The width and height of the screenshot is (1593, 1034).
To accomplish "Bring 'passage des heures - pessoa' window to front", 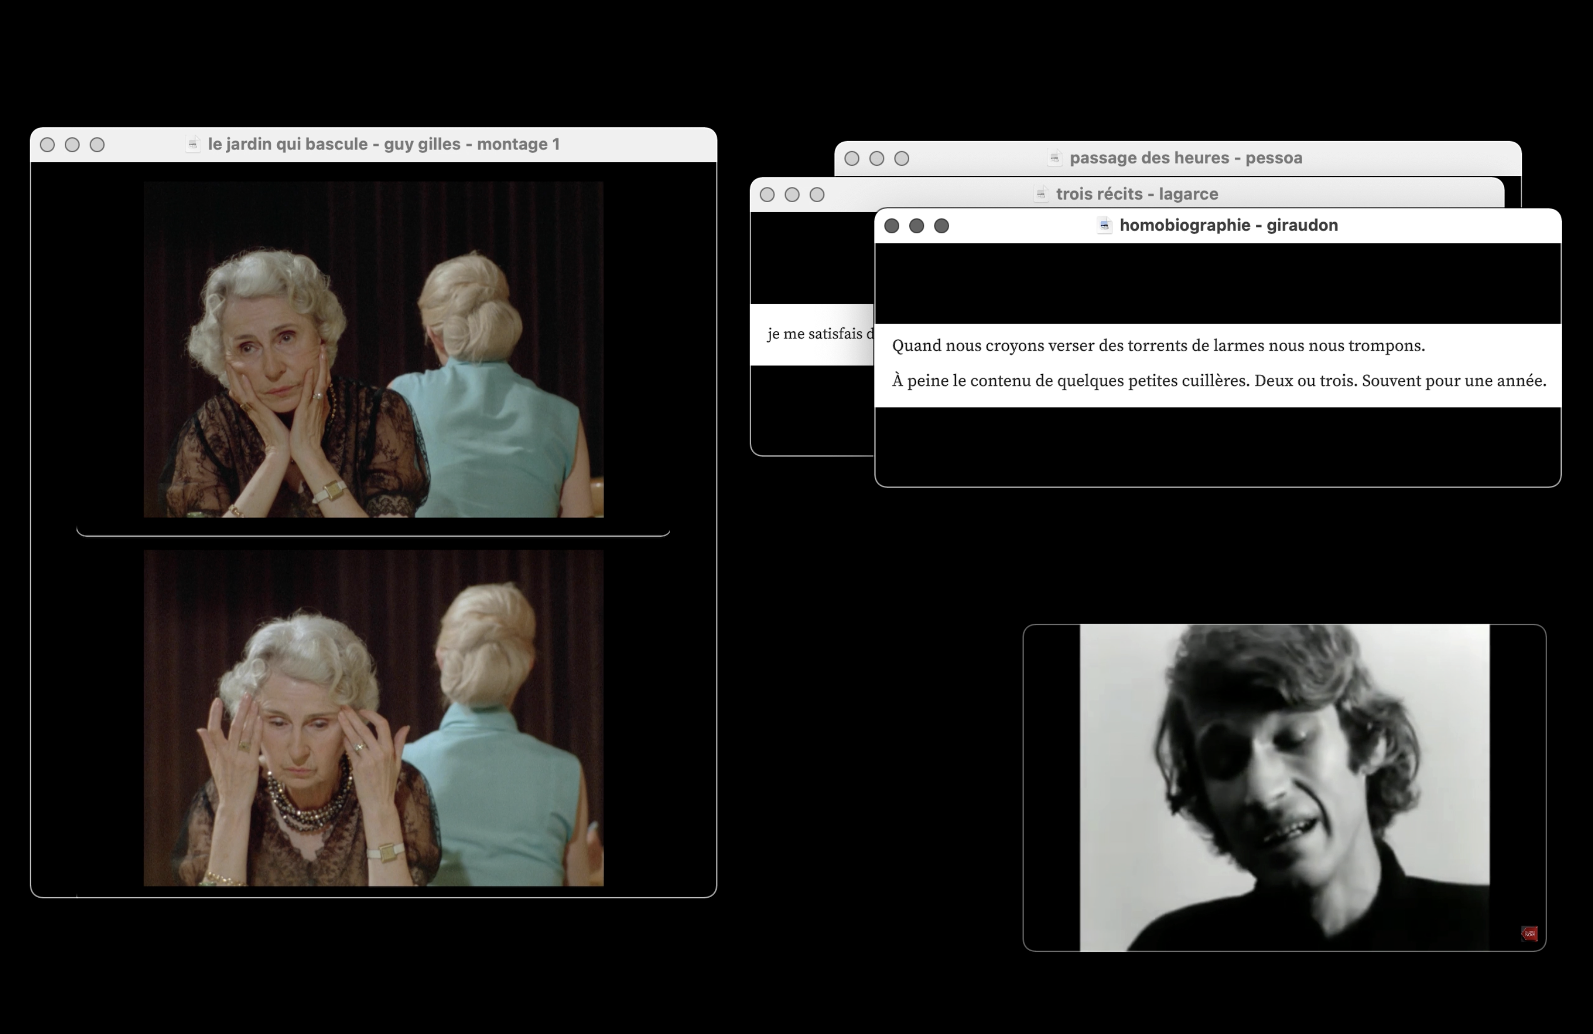I will coord(1185,158).
